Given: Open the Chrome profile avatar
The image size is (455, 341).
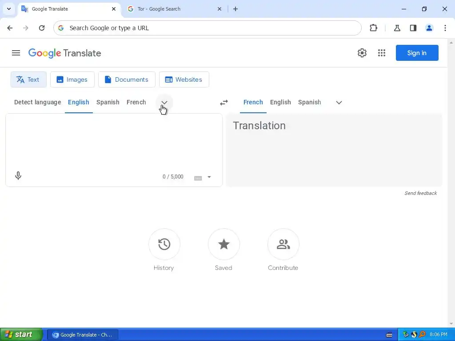Looking at the screenshot, I should click(x=429, y=28).
